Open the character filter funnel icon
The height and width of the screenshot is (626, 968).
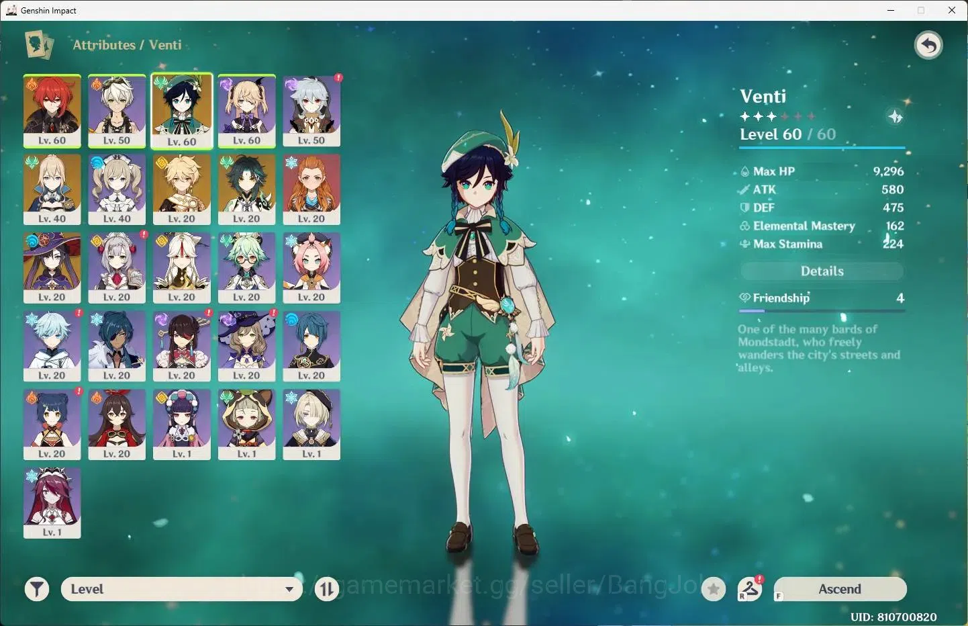pyautogui.click(x=37, y=589)
